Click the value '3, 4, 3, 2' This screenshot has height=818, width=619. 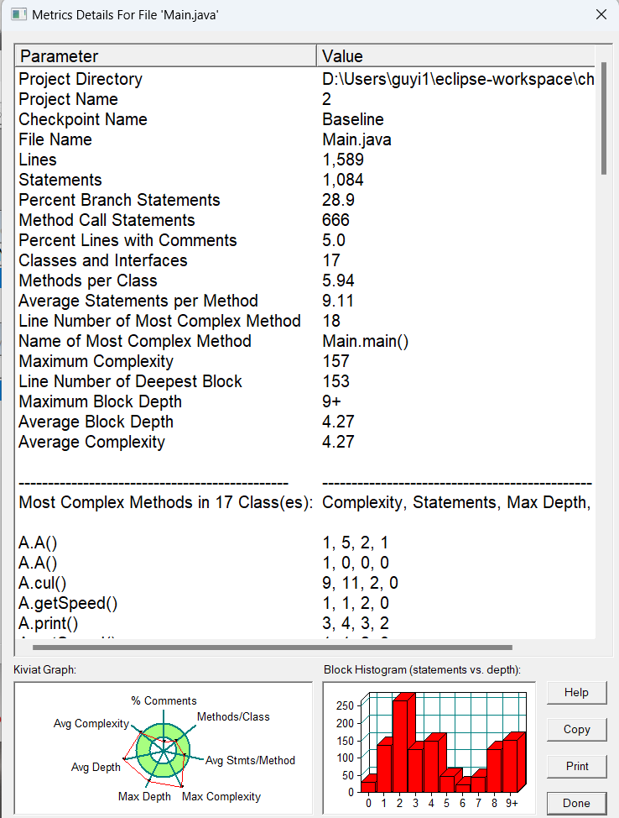[x=356, y=624]
